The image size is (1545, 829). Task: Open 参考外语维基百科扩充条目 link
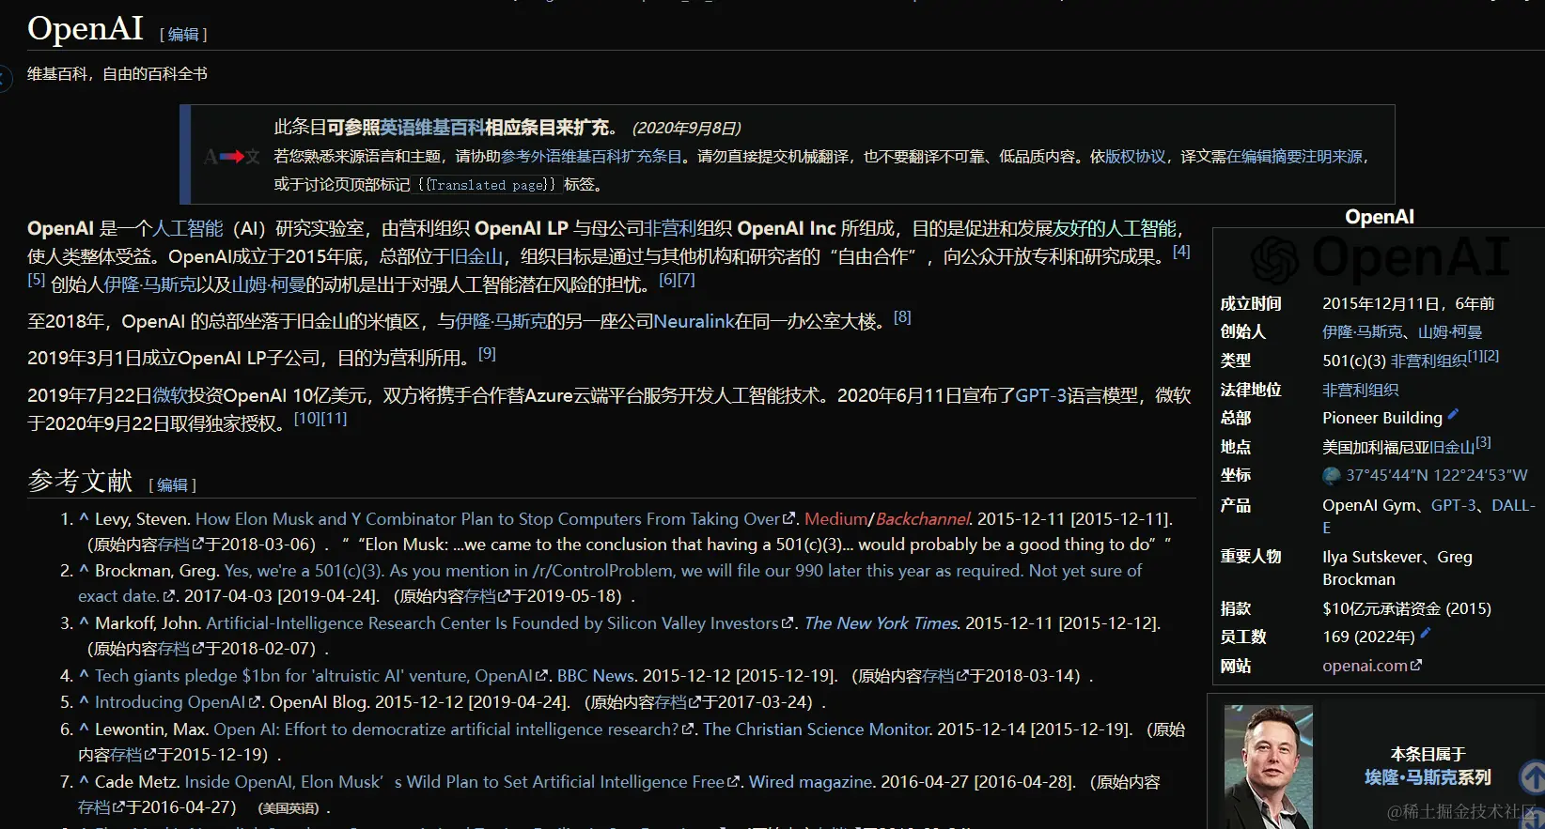click(x=591, y=157)
